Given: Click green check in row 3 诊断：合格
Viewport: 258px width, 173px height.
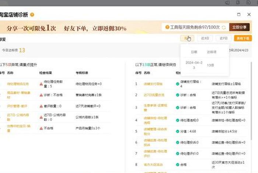Looking at the screenshot, I should [x=178, y=107].
